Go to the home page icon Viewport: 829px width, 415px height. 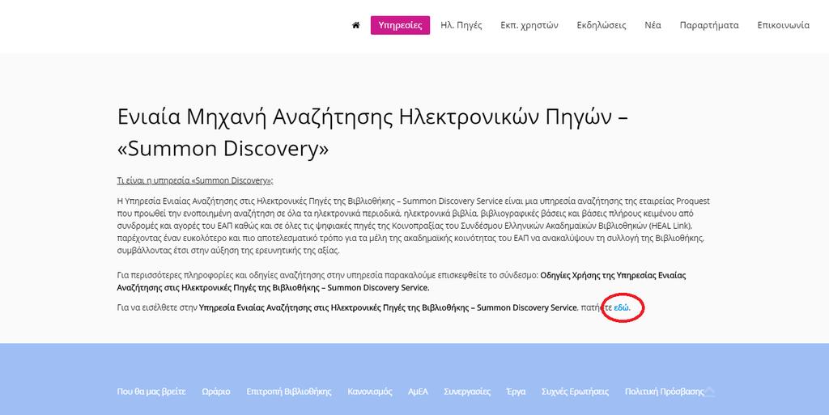(356, 25)
